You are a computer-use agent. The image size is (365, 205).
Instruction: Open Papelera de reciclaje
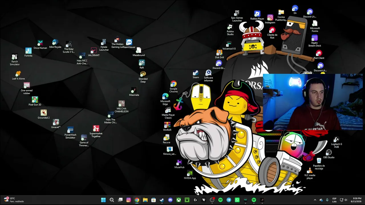pos(319,164)
